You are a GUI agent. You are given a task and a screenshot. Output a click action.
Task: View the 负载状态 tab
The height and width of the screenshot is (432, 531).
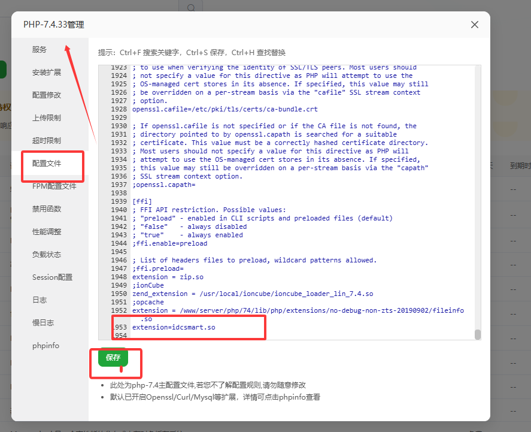coord(47,255)
